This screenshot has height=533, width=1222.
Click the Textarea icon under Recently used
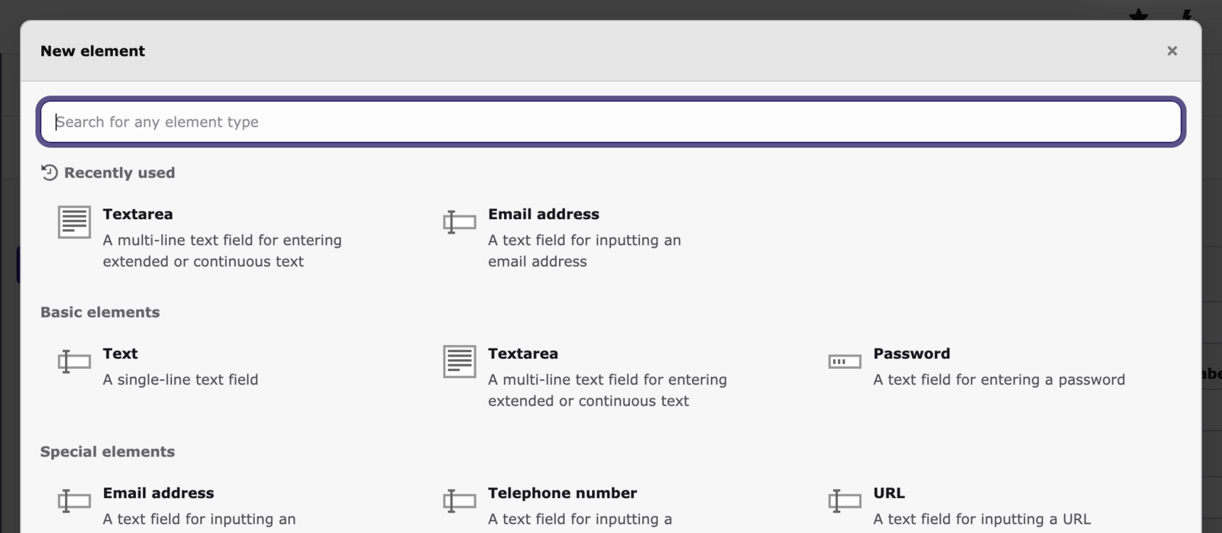coord(74,222)
